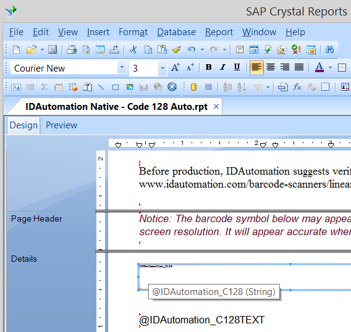Toggle Align Left
The height and width of the screenshot is (332, 351).
pos(256,67)
